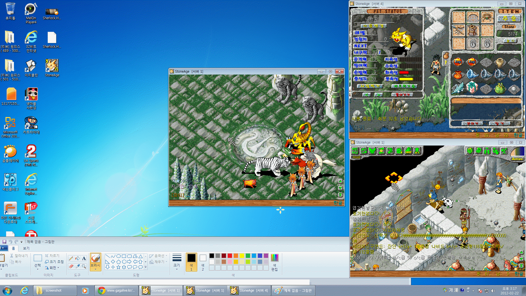Click the 사진찍기 button in Pet Status

tap(370, 86)
